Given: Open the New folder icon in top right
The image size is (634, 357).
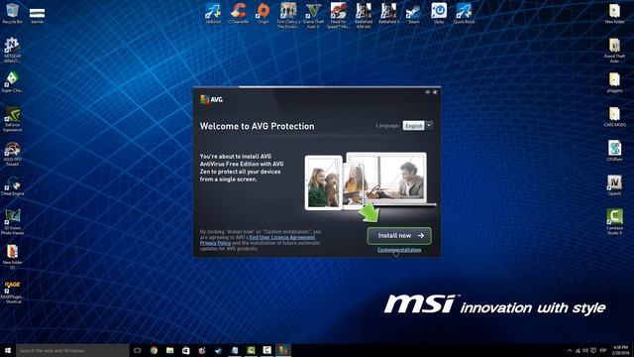Looking at the screenshot, I should tap(614, 13).
